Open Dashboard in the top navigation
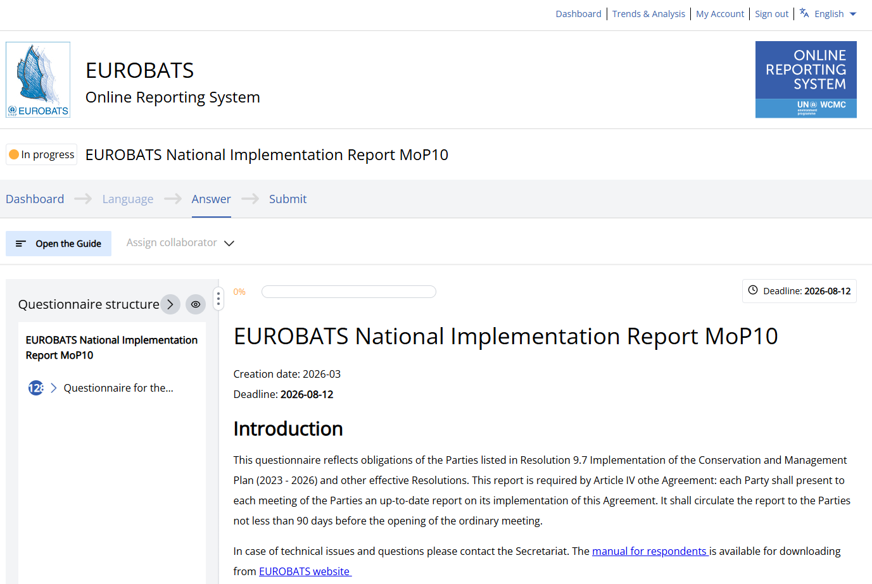The height and width of the screenshot is (584, 872). pos(578,14)
